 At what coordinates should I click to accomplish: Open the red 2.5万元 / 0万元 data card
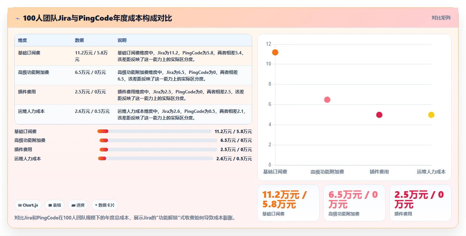pyautogui.click(x=420, y=203)
